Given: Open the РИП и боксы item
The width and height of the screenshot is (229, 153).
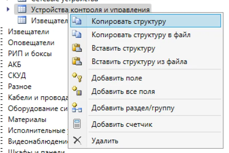Looking at the screenshot, I should point(30,53).
